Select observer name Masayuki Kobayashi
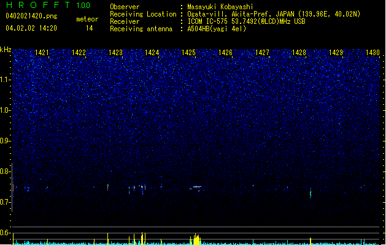386x245 pixels. coord(220,7)
